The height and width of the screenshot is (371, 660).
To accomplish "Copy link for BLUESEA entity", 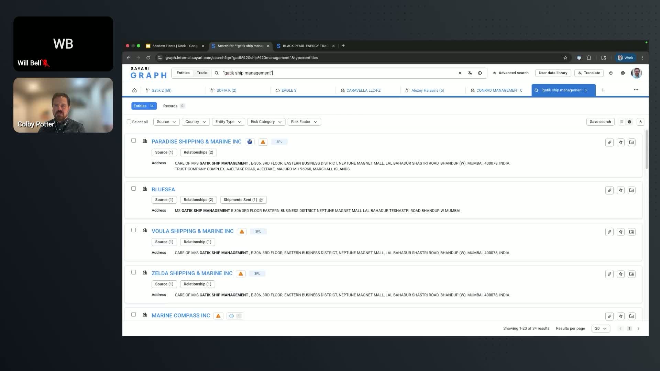I will pos(609,190).
